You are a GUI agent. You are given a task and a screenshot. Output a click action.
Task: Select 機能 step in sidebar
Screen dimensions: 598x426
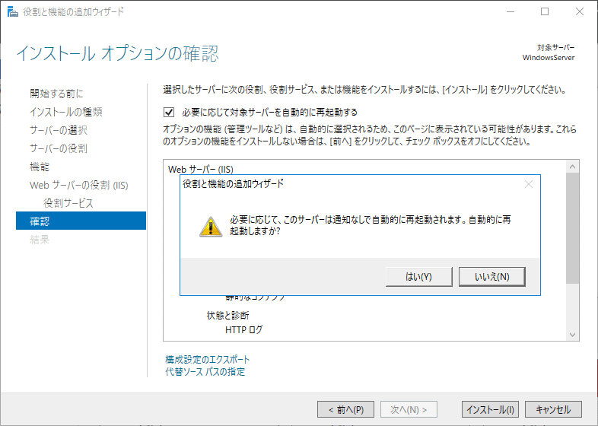pos(40,167)
